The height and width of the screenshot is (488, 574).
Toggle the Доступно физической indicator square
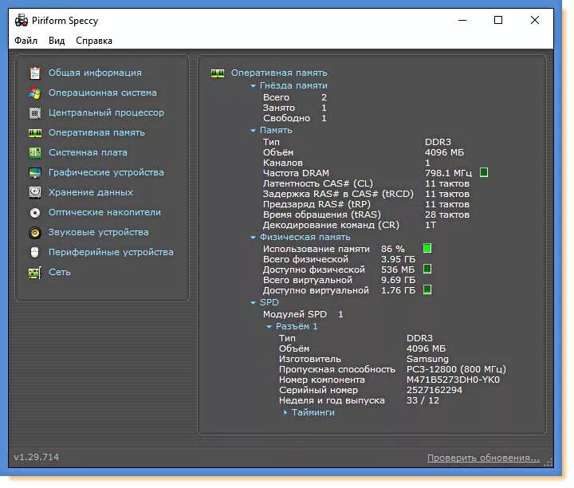427,270
